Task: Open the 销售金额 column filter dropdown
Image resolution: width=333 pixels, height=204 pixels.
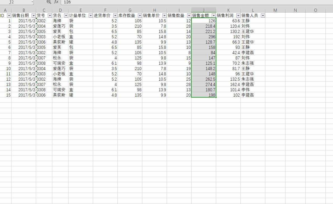Action: pos(214,15)
